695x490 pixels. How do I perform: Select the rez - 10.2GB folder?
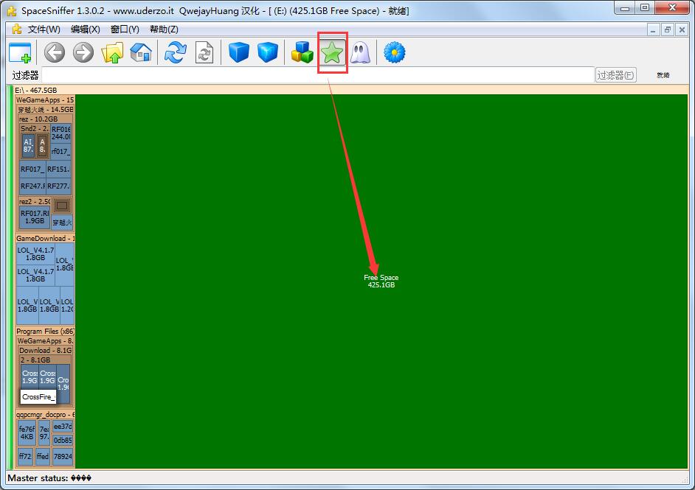[45, 119]
